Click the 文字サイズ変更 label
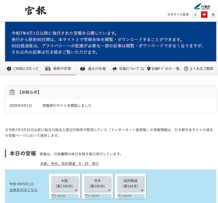 click(x=178, y=15)
